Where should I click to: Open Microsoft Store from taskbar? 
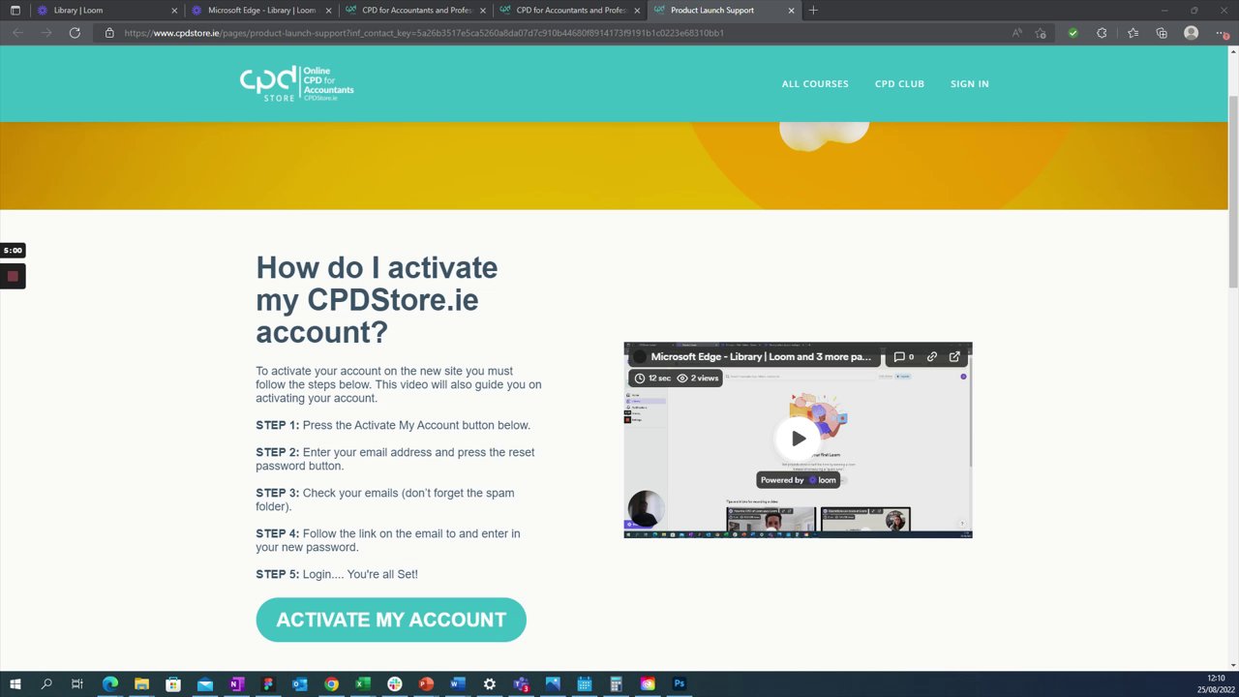[x=173, y=683]
